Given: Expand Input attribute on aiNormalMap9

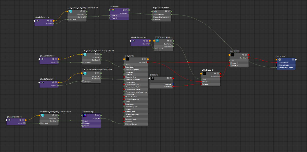Looking at the screenshot, I should 83,121.
